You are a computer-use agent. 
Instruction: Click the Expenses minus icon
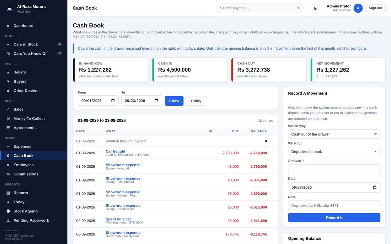click(8, 146)
